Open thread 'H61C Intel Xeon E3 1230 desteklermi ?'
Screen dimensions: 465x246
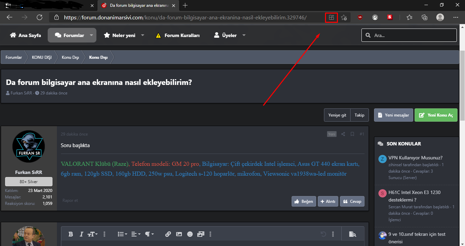414,196
